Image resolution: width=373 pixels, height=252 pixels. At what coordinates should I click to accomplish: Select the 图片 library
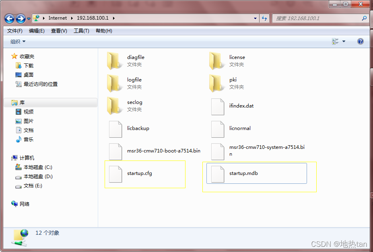(25, 121)
